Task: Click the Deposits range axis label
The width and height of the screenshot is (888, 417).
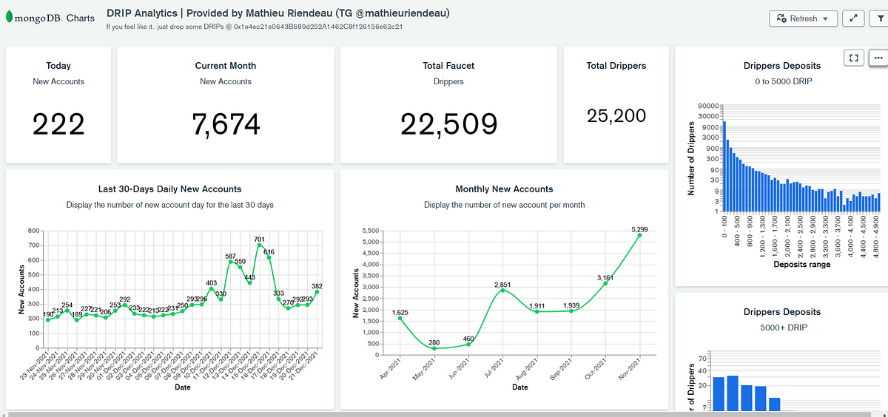Action: [x=801, y=264]
